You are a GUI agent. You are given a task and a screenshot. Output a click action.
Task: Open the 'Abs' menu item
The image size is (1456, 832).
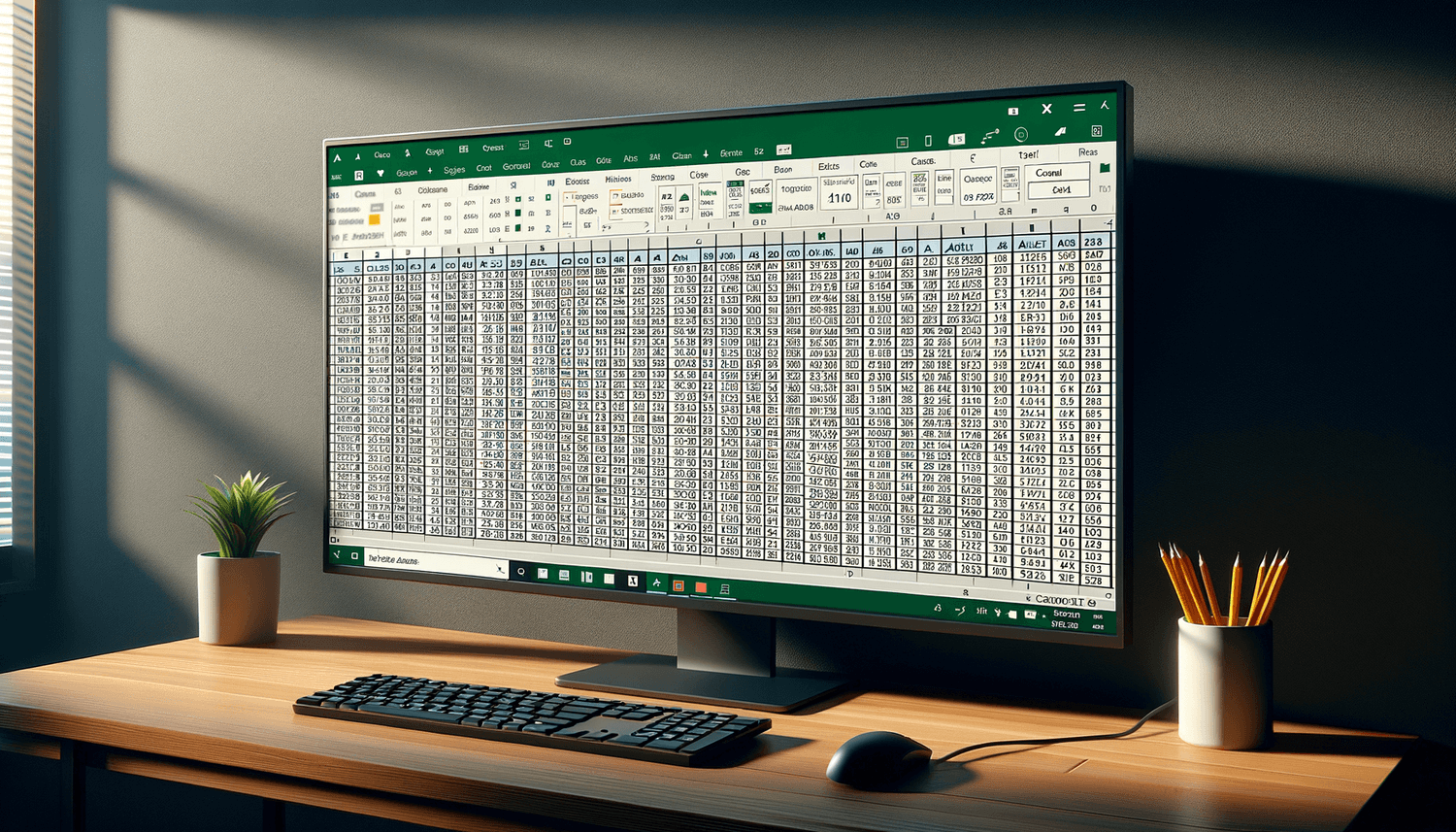630,158
